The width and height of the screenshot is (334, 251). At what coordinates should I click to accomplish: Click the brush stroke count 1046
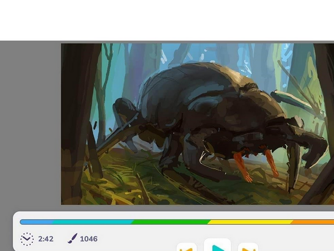click(x=89, y=239)
